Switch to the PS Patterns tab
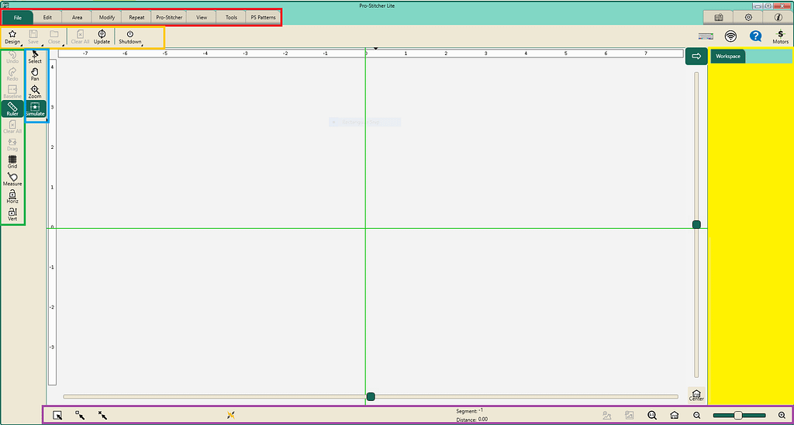This screenshot has width=794, height=425. (263, 17)
